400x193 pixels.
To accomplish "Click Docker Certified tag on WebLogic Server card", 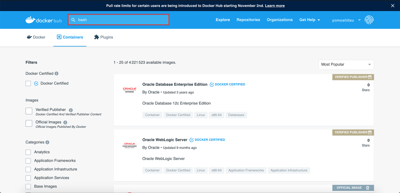I will click(178, 170).
